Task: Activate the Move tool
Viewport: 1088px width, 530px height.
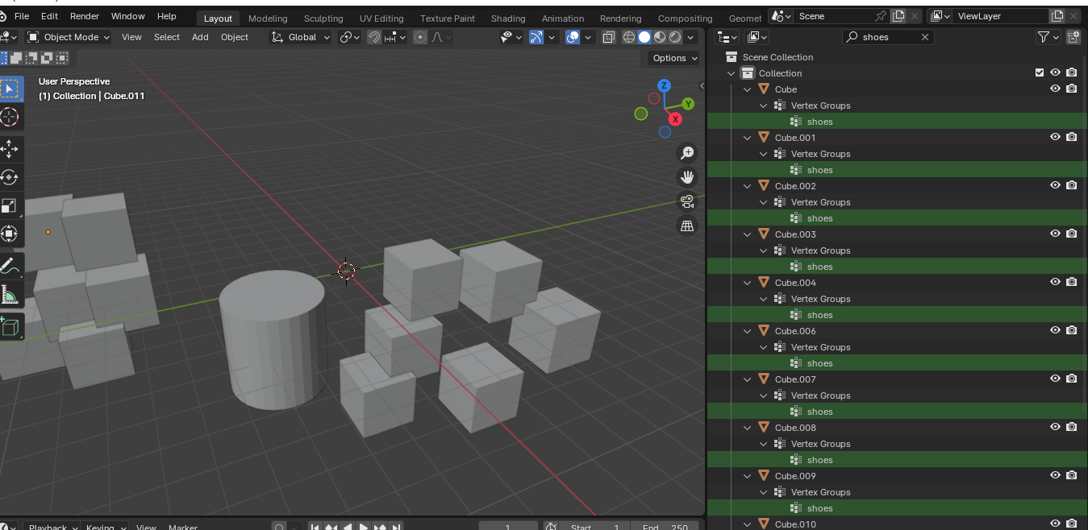Action: (x=10, y=149)
